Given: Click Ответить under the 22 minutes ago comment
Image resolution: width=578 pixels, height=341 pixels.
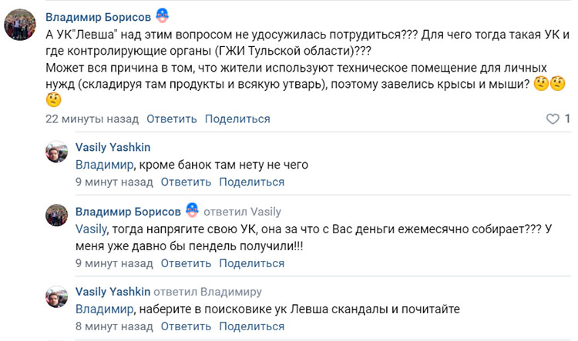Looking at the screenshot, I should click(x=171, y=119).
